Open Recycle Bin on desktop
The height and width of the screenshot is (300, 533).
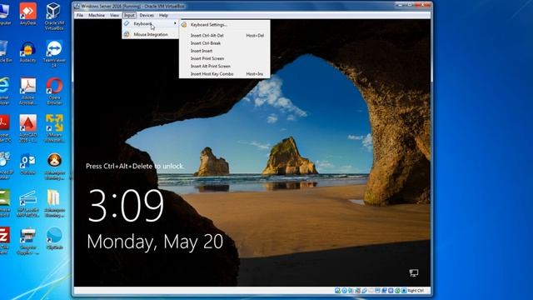pyautogui.click(x=4, y=51)
